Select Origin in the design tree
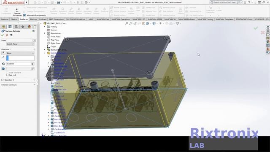The height and width of the screenshot is (152, 270). pos(53,46)
